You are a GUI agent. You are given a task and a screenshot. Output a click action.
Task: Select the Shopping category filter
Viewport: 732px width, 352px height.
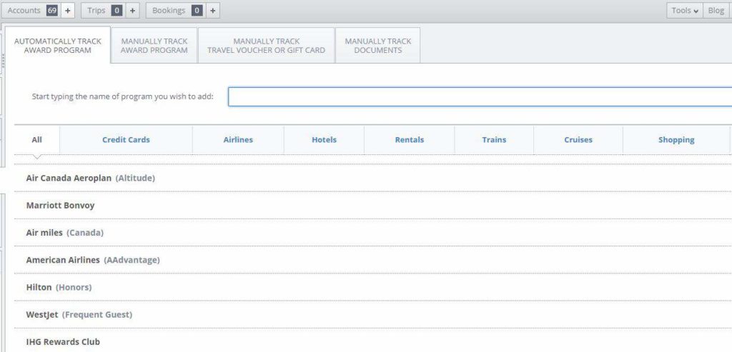676,140
